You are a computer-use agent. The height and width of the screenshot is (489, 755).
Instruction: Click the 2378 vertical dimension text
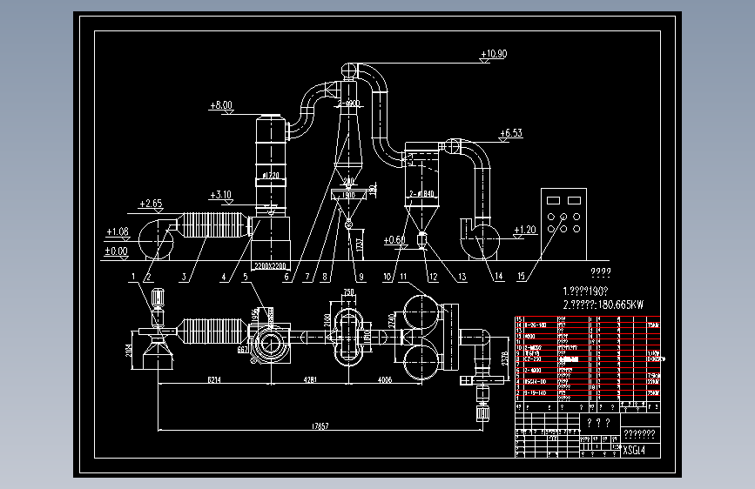click(x=504, y=358)
